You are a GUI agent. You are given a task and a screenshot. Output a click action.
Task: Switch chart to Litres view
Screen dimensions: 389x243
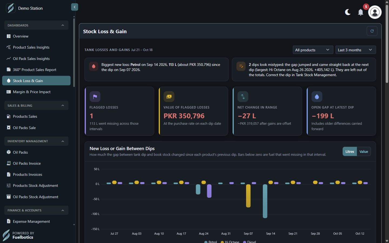click(x=350, y=151)
